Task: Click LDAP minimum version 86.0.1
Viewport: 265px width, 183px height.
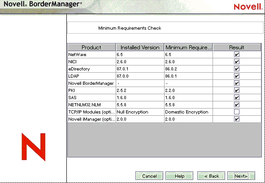Action: pos(171,76)
